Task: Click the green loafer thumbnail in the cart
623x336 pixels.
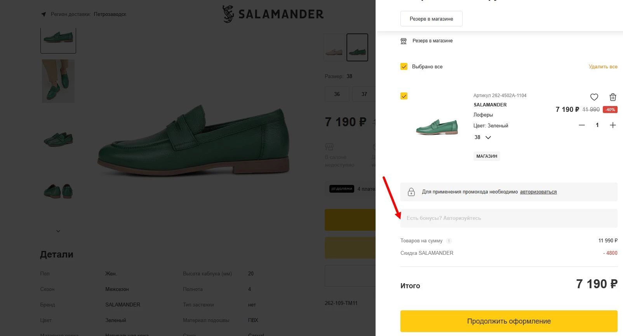Action: [x=436, y=126]
